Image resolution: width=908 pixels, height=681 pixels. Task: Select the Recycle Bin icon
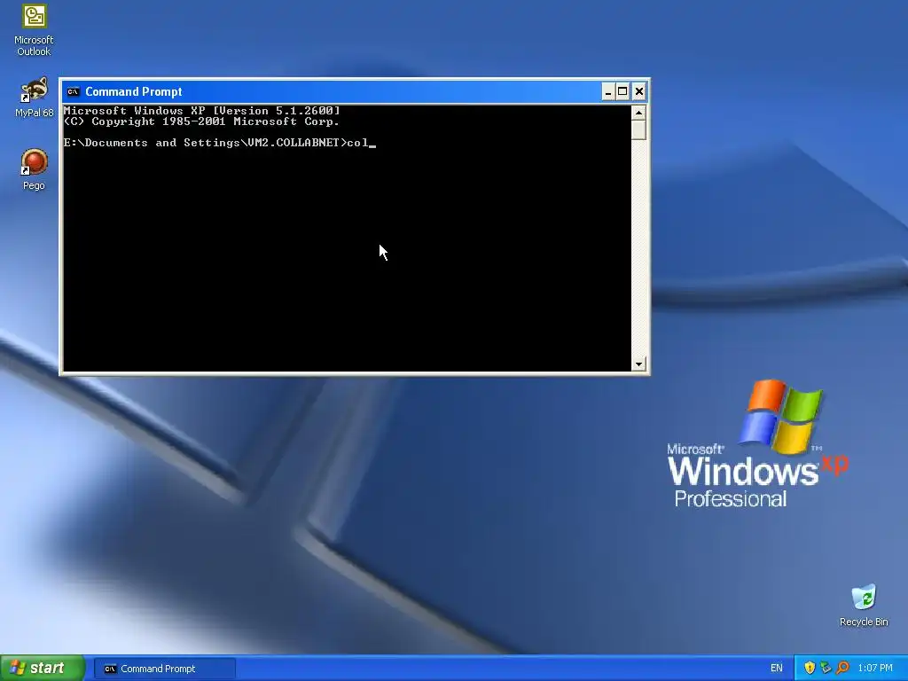864,605
